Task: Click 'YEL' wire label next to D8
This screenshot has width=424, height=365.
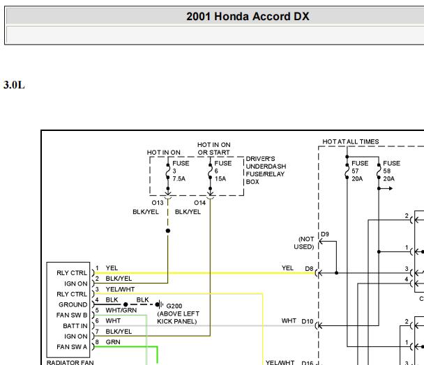Action: coord(287,268)
